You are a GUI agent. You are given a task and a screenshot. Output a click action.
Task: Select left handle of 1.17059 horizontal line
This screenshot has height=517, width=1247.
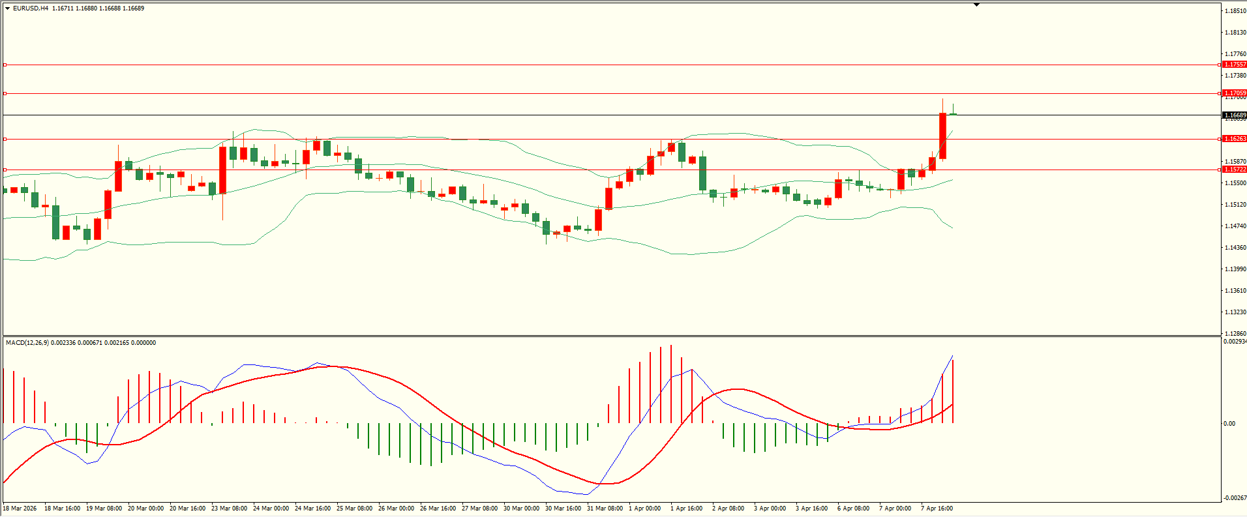(x=5, y=93)
